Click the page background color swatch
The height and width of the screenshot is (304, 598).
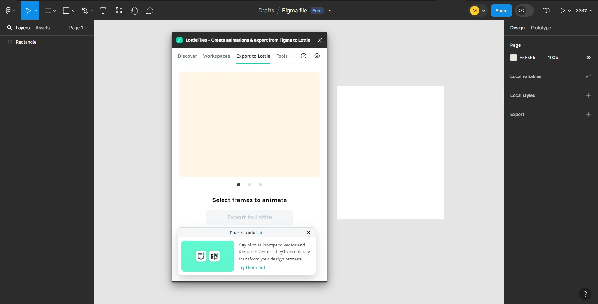tap(514, 58)
